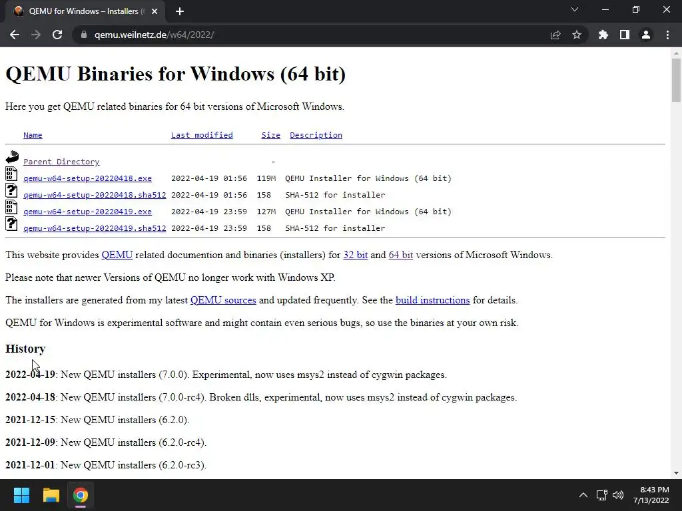Click the Parent Directory back-arrow icon
682x511 pixels.
click(x=12, y=157)
